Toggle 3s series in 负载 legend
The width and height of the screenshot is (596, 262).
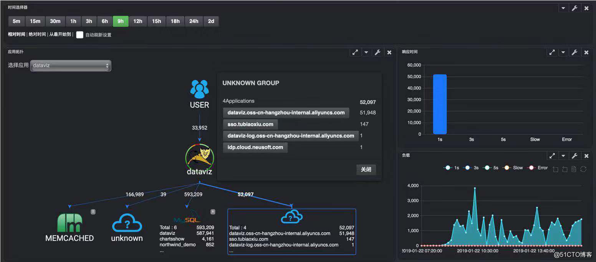[x=470, y=168]
